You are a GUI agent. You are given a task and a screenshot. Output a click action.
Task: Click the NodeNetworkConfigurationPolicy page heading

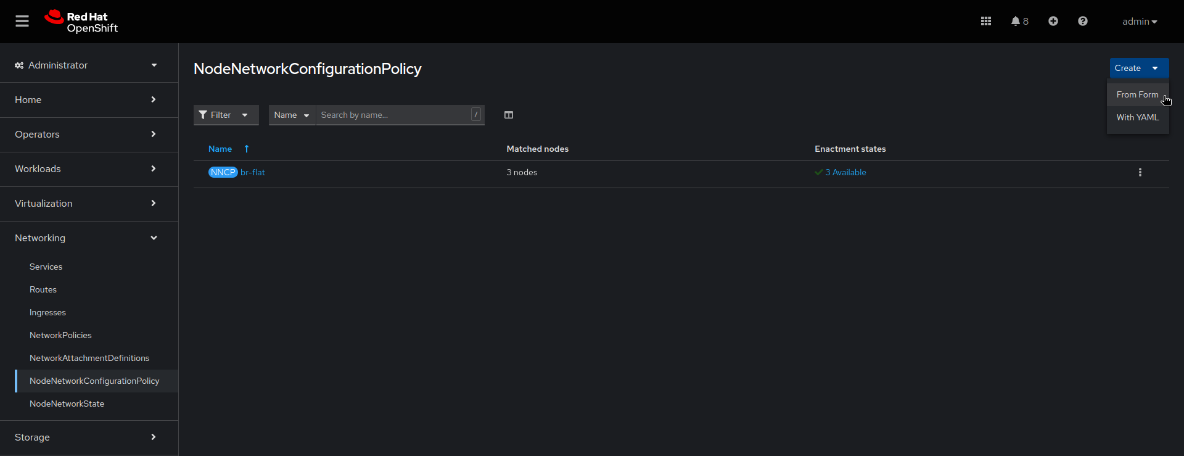click(308, 69)
